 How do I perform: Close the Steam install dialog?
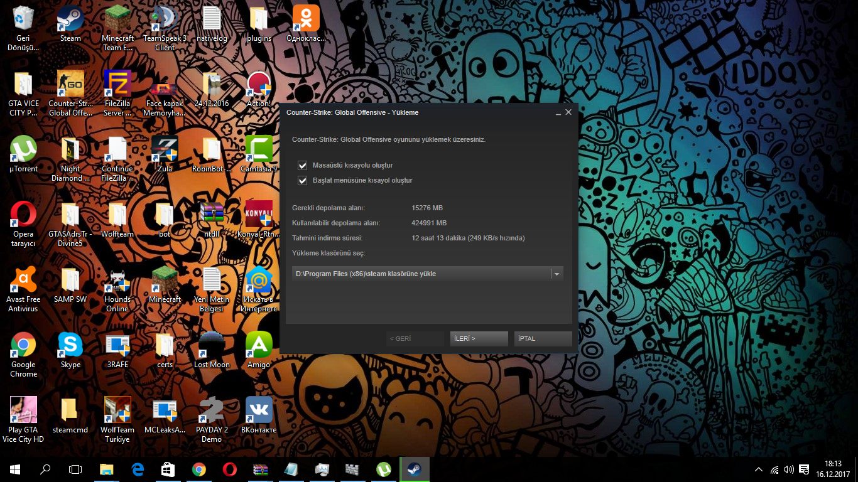click(x=568, y=112)
